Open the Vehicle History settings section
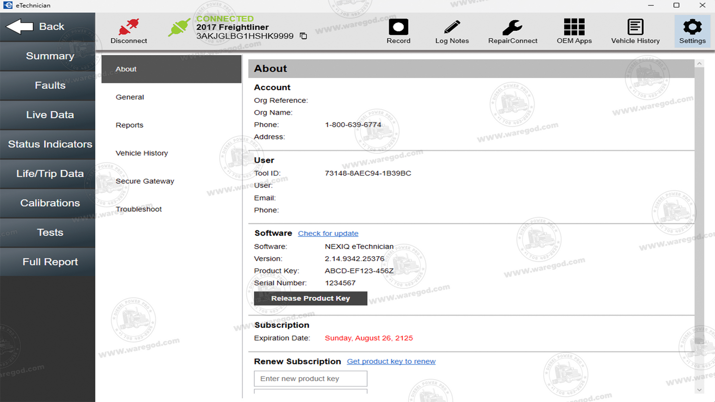This screenshot has height=402, width=715. click(x=142, y=153)
